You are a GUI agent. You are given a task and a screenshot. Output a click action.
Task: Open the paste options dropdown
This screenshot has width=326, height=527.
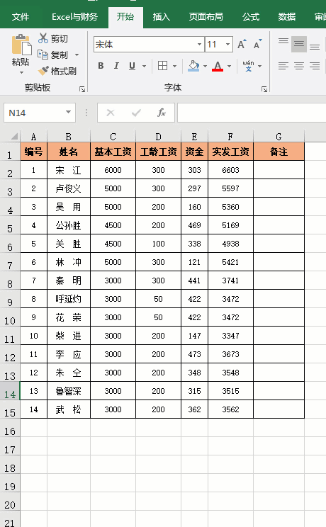(x=21, y=72)
